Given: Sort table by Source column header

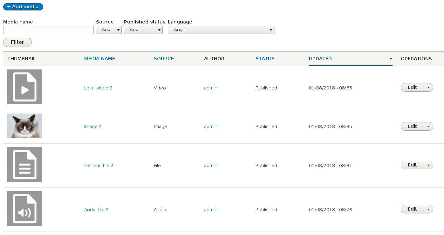Looking at the screenshot, I should [x=164, y=59].
